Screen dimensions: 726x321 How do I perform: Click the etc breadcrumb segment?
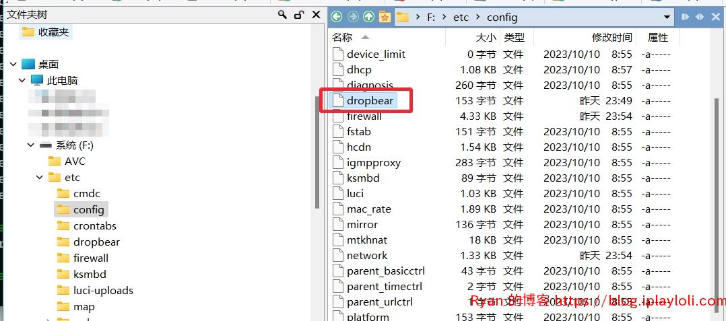tap(461, 17)
